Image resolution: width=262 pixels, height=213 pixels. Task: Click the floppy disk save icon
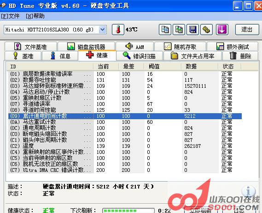(192, 30)
